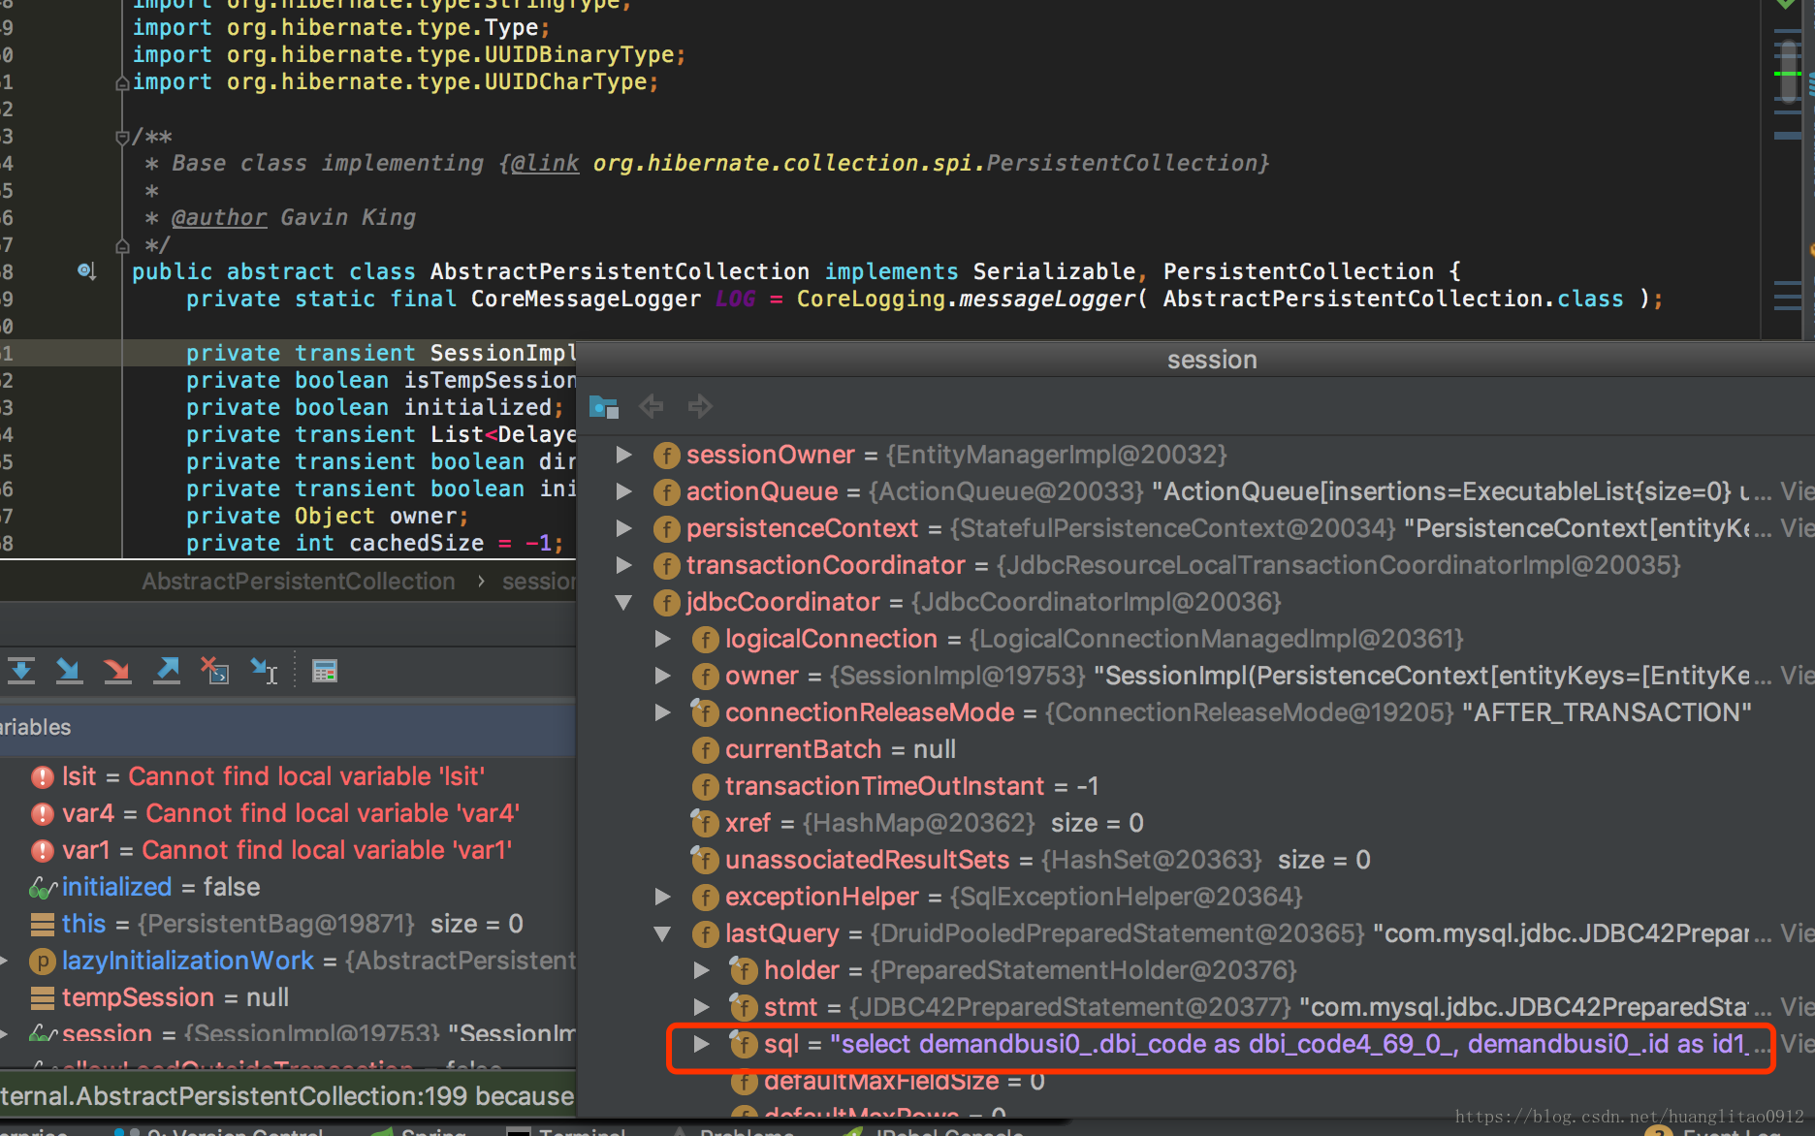Screen dimensions: 1815x1136
Task: Click the error icon beside var1 variable
Action: [43, 851]
